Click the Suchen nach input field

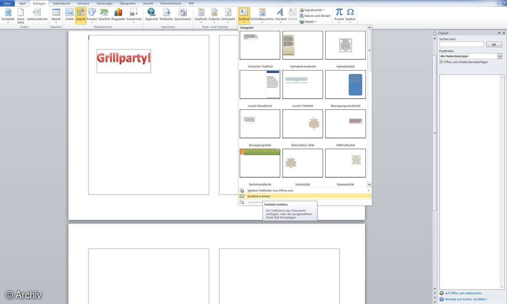click(x=461, y=44)
